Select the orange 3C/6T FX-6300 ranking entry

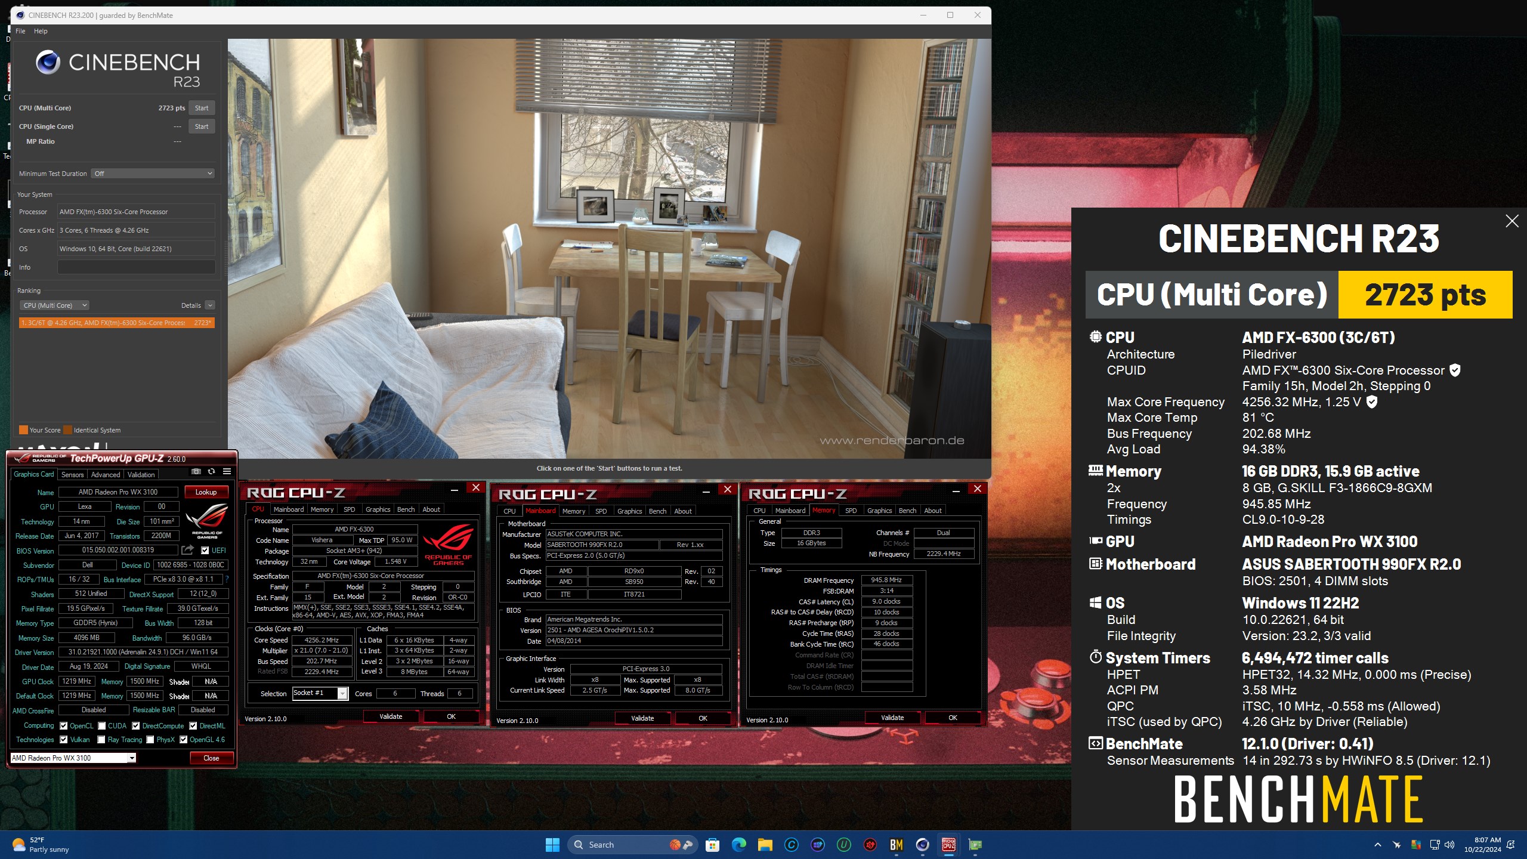(x=117, y=323)
